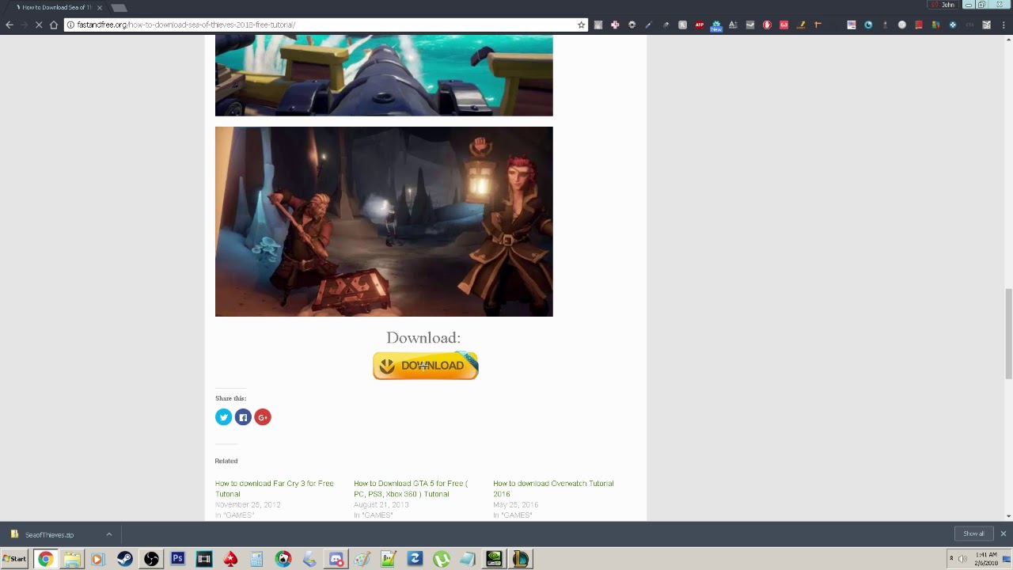1013x570 pixels.
Task: Open 'How to Download GTA 5 for Free' link
Action: click(411, 488)
